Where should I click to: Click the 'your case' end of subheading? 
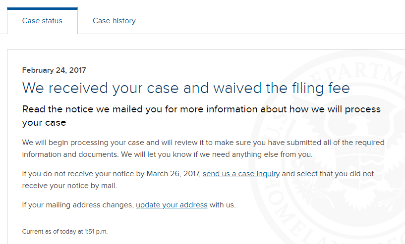coord(44,123)
